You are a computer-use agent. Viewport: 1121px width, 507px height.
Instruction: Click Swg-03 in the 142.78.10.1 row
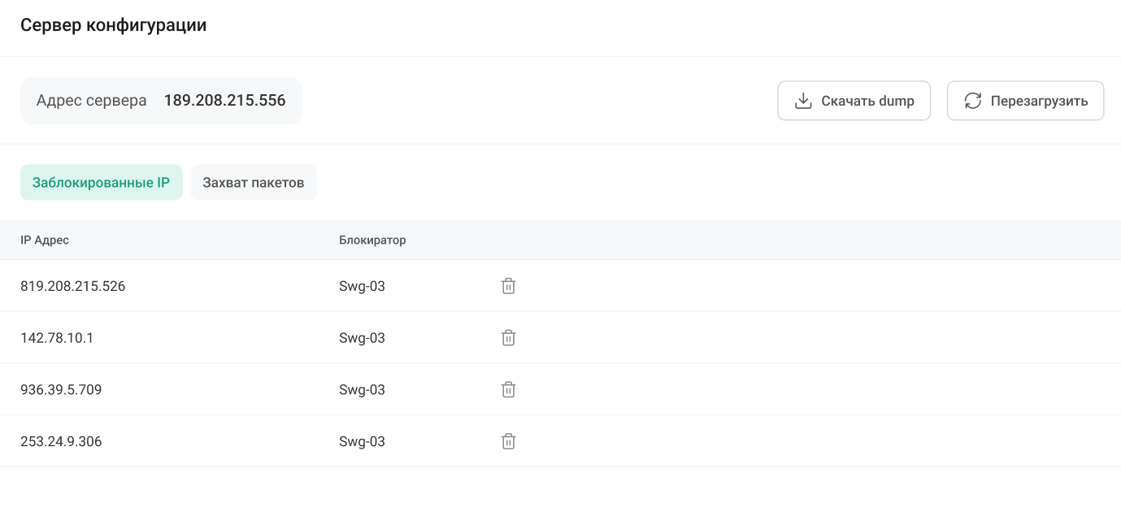click(x=362, y=338)
